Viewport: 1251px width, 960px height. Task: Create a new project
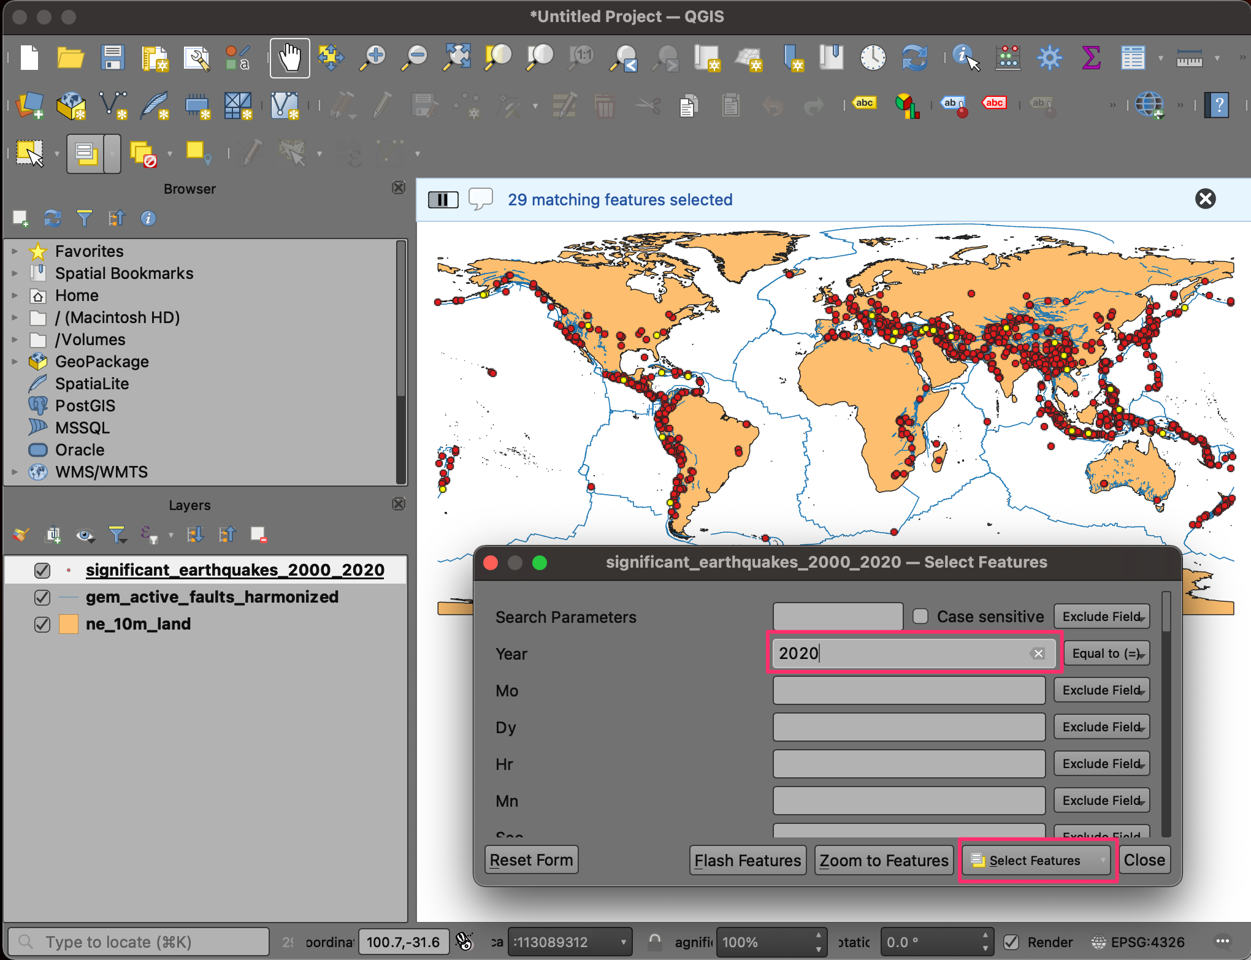[29, 58]
